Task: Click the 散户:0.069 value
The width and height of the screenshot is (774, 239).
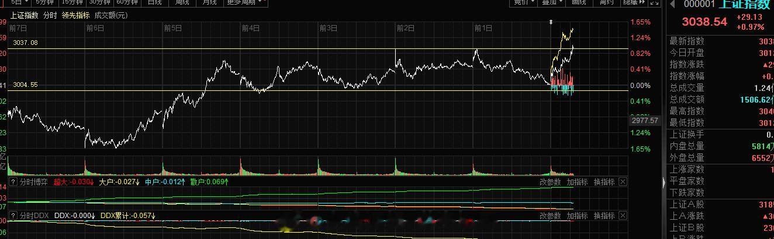Action: 209,182
